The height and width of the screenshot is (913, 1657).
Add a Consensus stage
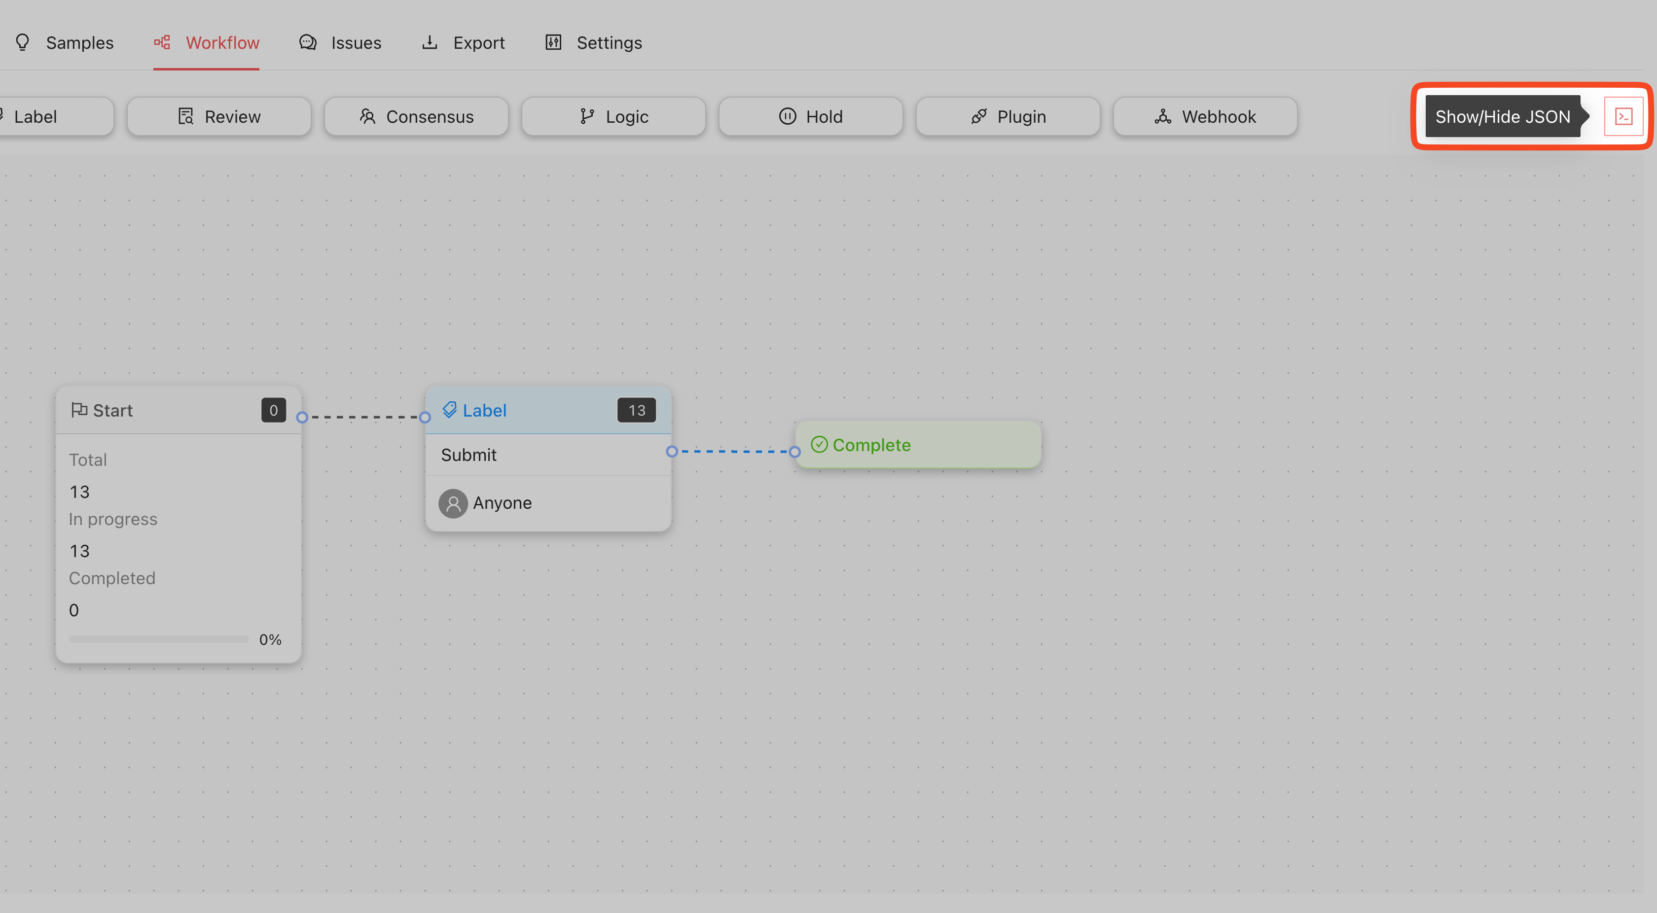[x=416, y=116]
